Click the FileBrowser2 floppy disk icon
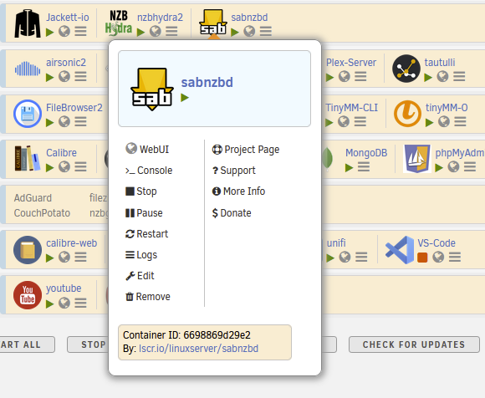Image resolution: width=485 pixels, height=398 pixels. coord(28,114)
